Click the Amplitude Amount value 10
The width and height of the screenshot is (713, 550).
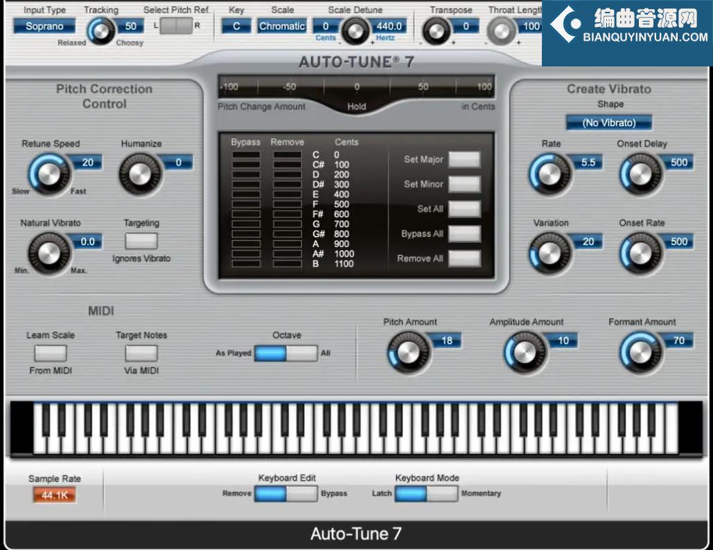point(563,340)
